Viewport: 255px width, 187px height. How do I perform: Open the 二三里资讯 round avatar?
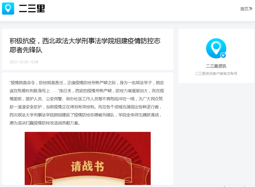[x=216, y=48]
